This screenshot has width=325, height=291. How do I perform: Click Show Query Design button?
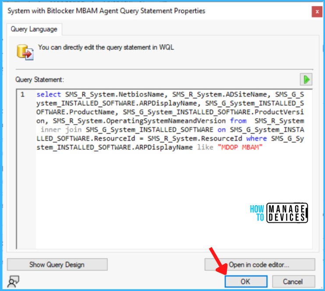(57, 264)
